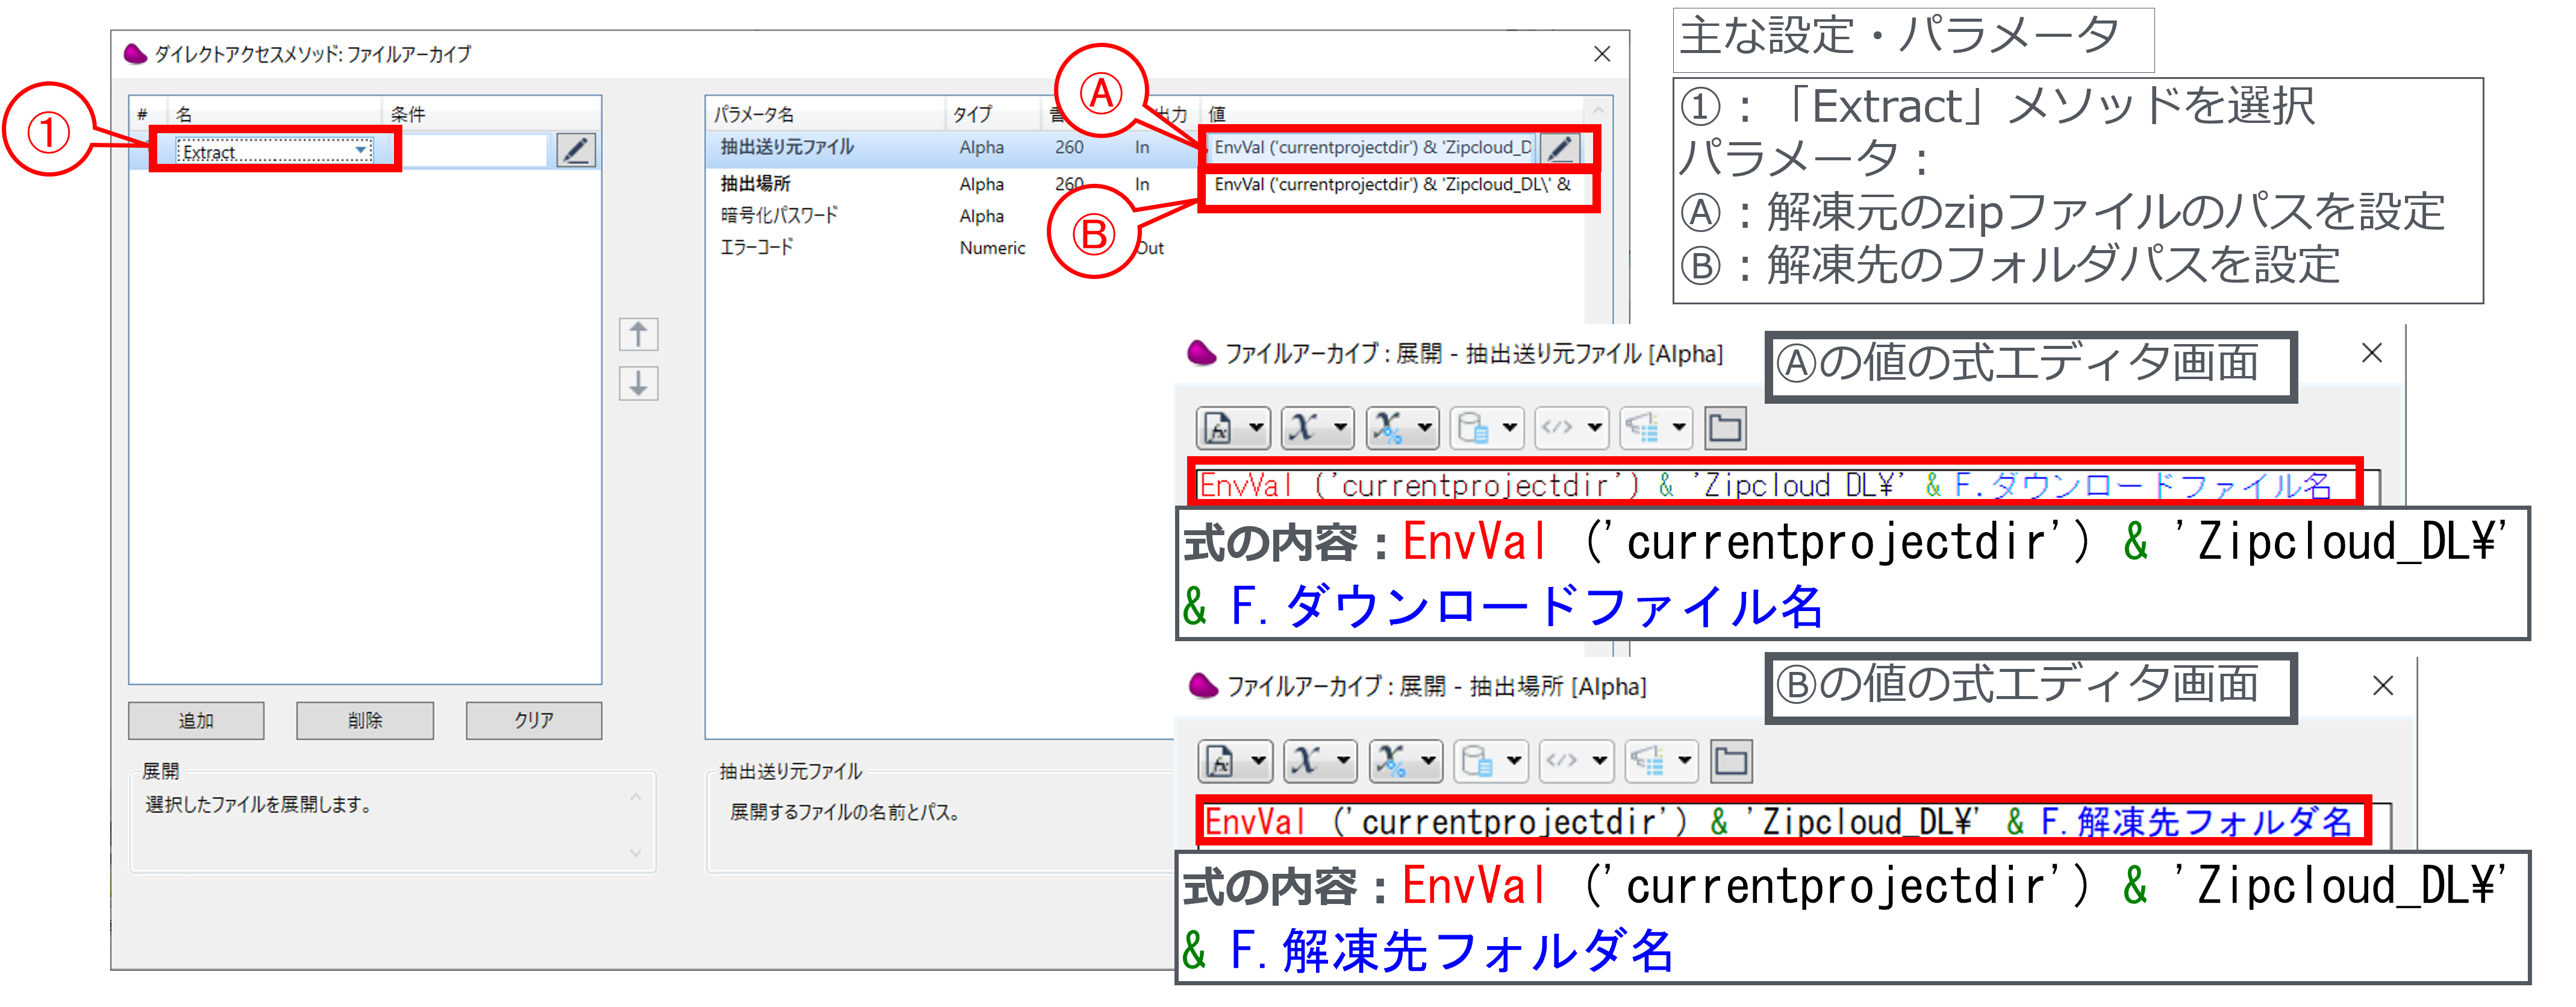Click the condition field beside Extract
Viewport: 2576px width, 1007px height.
tap(475, 151)
